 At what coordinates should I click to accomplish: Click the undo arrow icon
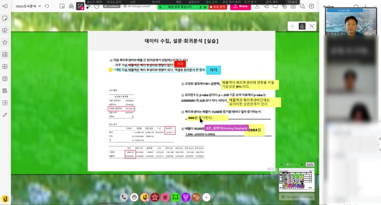(x=47, y=6)
